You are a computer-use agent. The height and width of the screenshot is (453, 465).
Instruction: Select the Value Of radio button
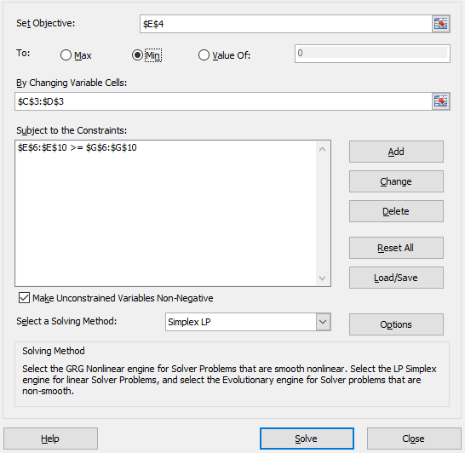pos(204,55)
